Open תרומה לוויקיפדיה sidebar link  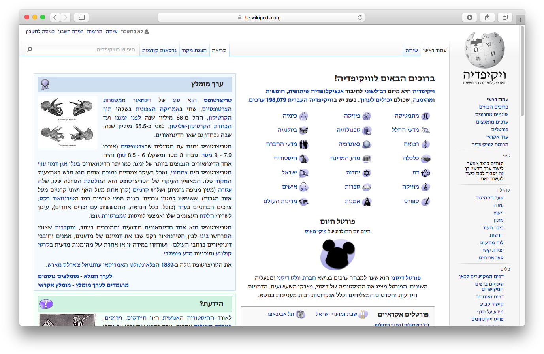click(490, 144)
